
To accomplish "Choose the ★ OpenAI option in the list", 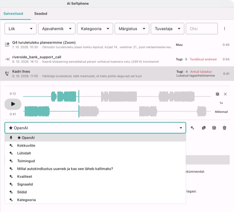I will [95, 138].
